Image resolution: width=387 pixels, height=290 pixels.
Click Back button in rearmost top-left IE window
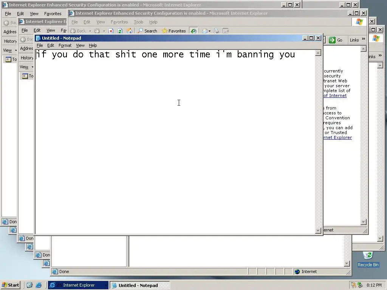coord(10,23)
